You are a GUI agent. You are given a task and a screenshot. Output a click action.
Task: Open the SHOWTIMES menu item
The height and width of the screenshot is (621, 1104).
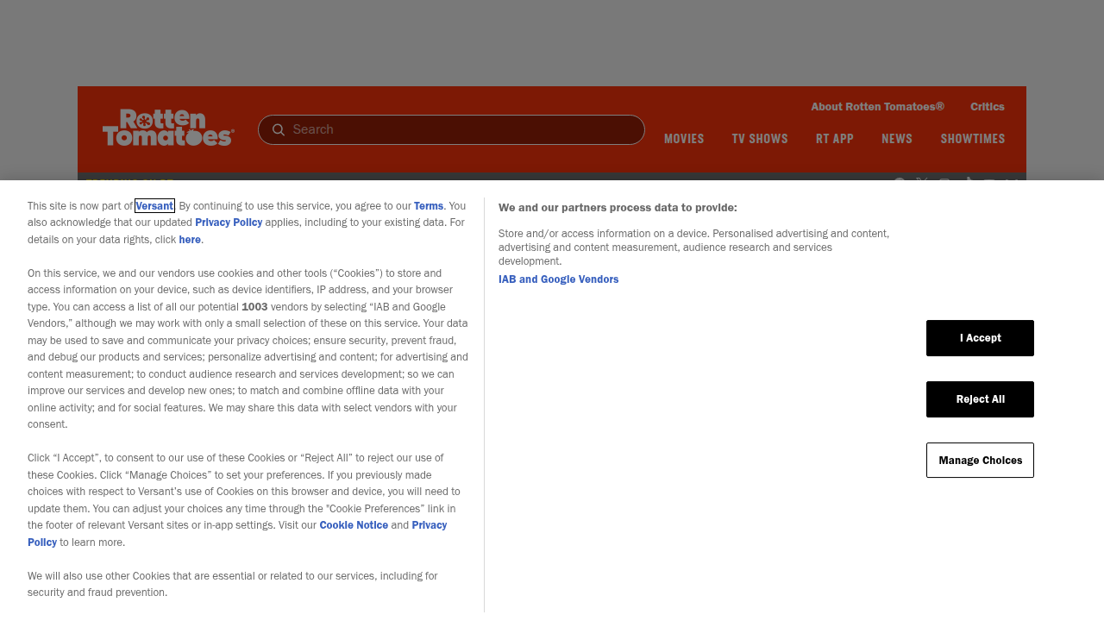pyautogui.click(x=973, y=139)
